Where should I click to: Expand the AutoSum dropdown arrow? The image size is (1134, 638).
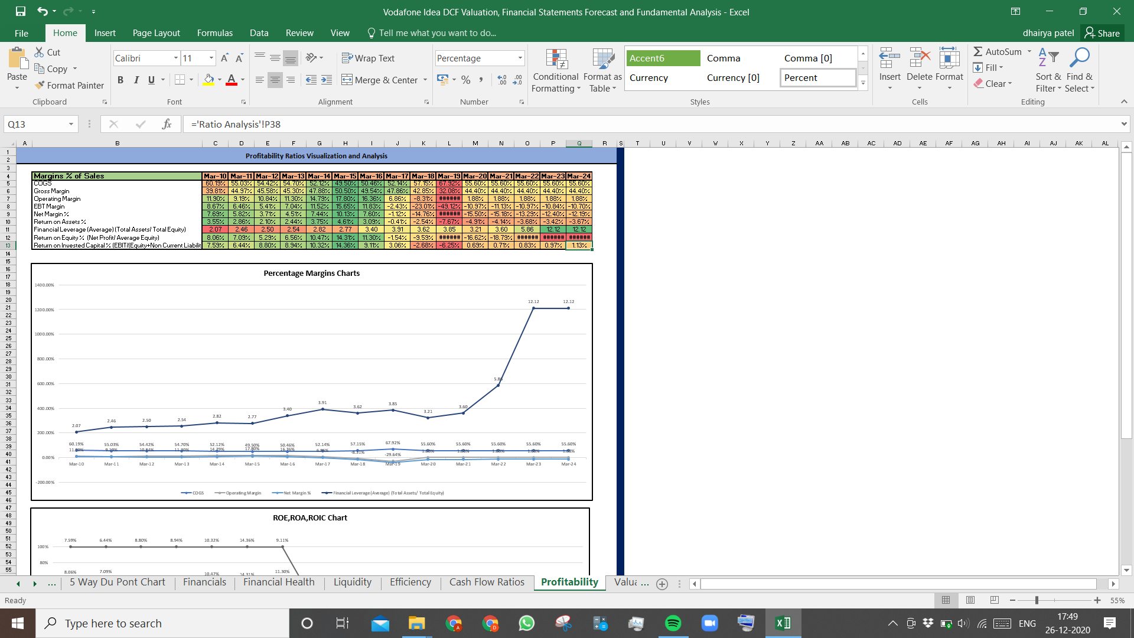1029,51
